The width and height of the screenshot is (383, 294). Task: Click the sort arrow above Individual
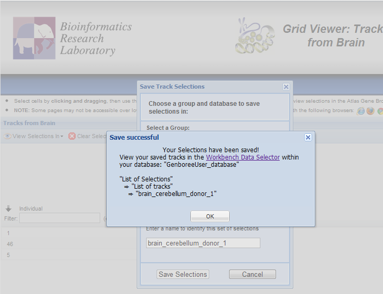(x=9, y=209)
